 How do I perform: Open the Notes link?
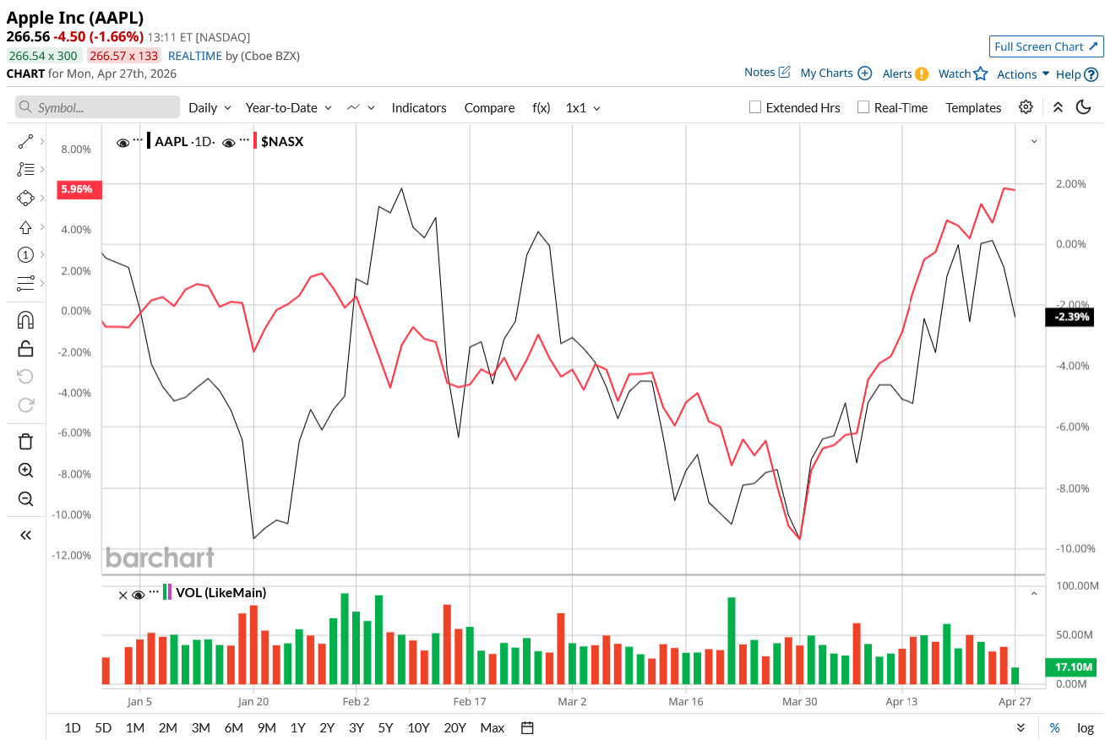[759, 73]
